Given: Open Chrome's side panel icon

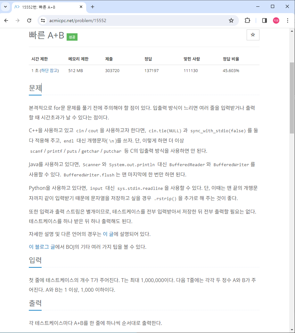Looking at the screenshot, I should pos(264,20).
